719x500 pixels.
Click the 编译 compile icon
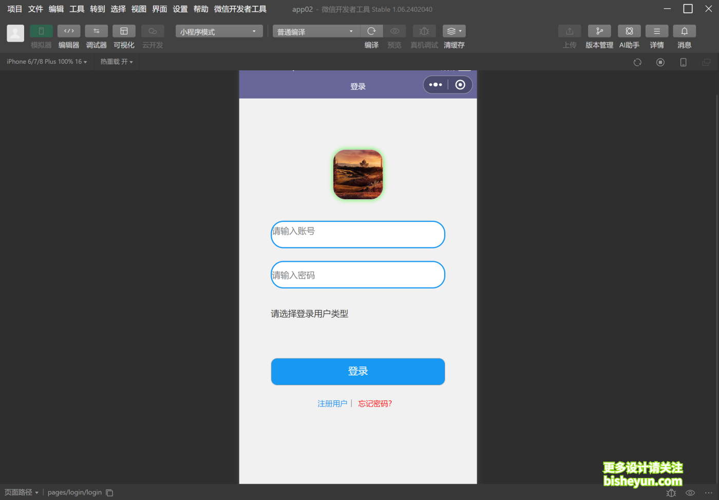[371, 31]
